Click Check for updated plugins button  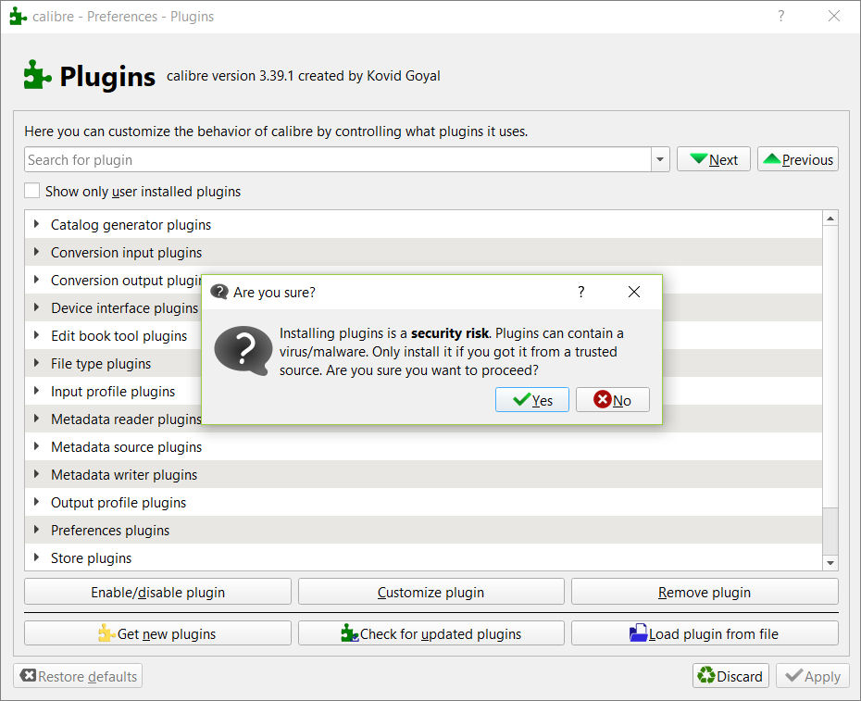point(431,633)
